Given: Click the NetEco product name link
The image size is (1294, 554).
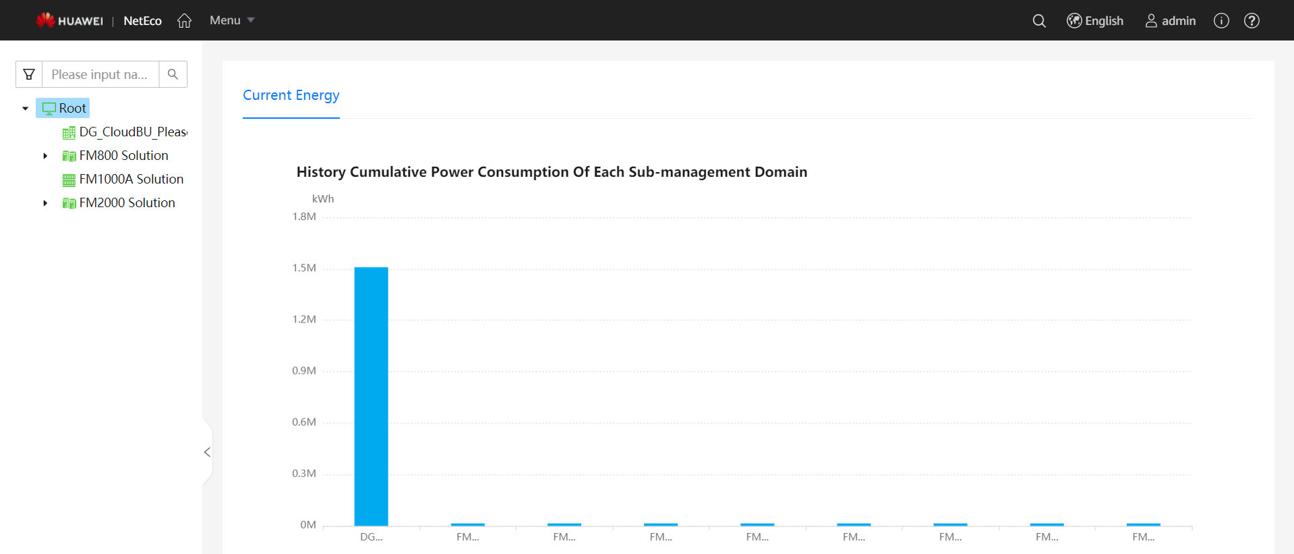Looking at the screenshot, I should [x=142, y=21].
